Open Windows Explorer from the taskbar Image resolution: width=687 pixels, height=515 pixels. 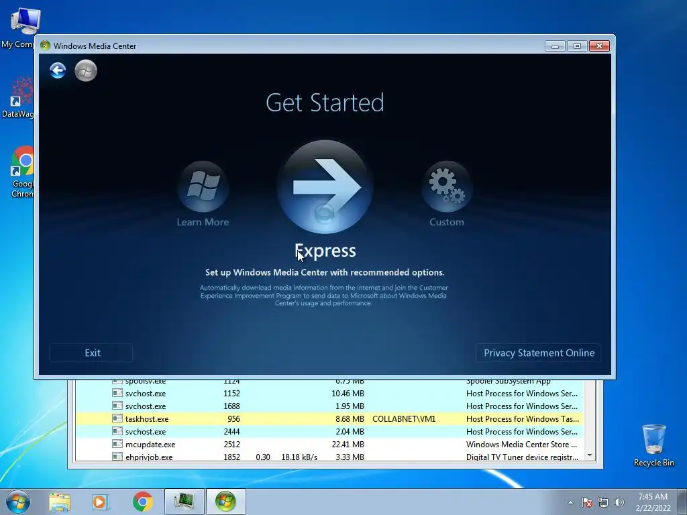click(60, 502)
